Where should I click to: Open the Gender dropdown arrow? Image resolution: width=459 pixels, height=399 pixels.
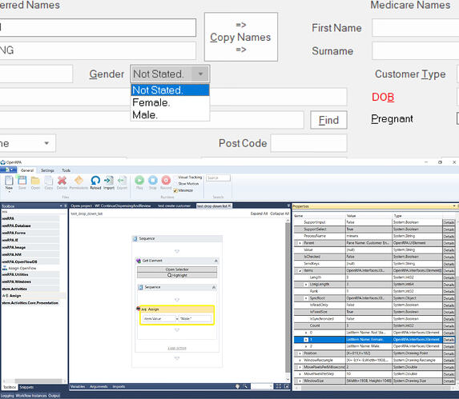click(x=200, y=74)
